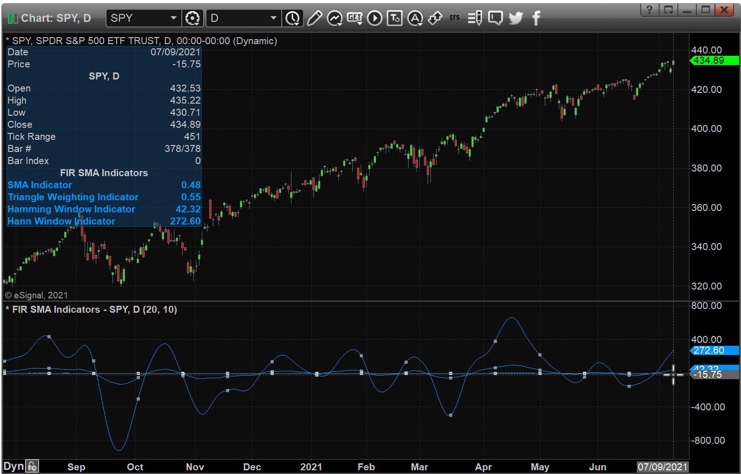This screenshot has width=741, height=474.
Task: Click the Nov label on time axis
Action: pos(195,467)
